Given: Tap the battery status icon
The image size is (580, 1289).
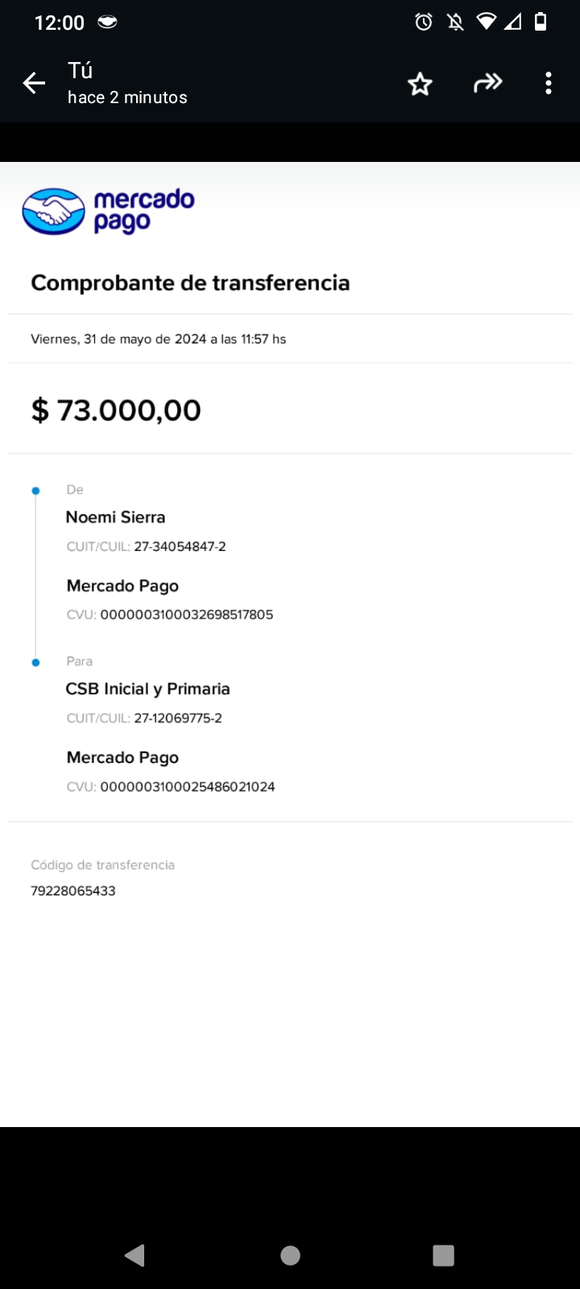Looking at the screenshot, I should click(x=541, y=22).
